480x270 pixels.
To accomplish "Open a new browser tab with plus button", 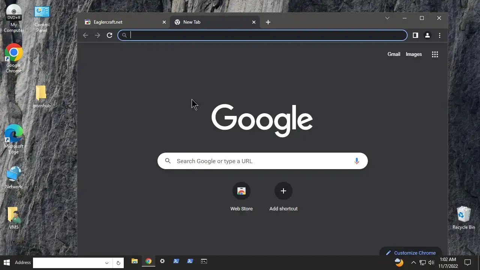I will point(268,22).
